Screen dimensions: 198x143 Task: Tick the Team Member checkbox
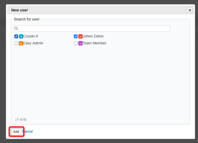point(76,43)
